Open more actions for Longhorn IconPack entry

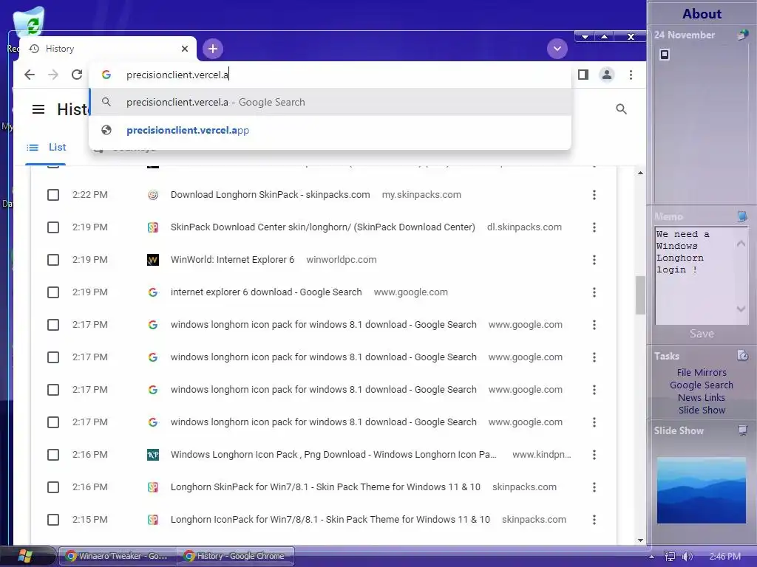point(594,520)
